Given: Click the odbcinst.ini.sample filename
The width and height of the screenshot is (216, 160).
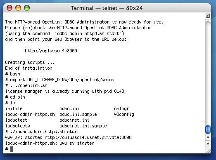Looking at the screenshot, I should (83, 126).
